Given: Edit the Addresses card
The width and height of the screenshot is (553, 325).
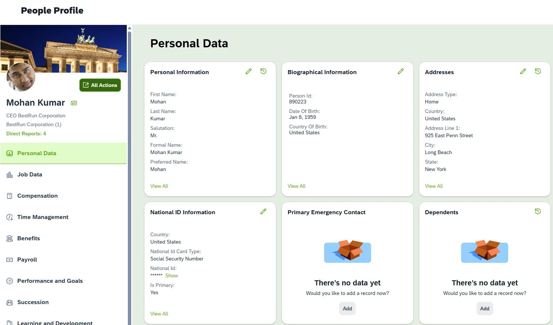Looking at the screenshot, I should (523, 72).
